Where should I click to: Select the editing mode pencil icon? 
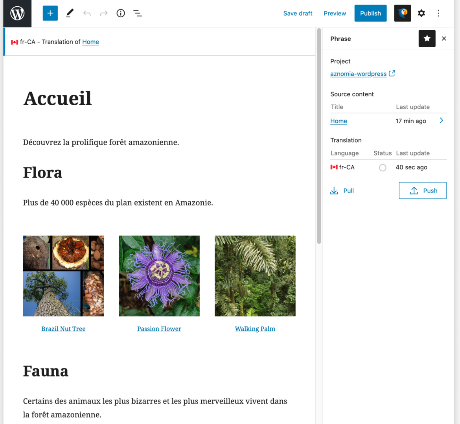[x=70, y=13]
